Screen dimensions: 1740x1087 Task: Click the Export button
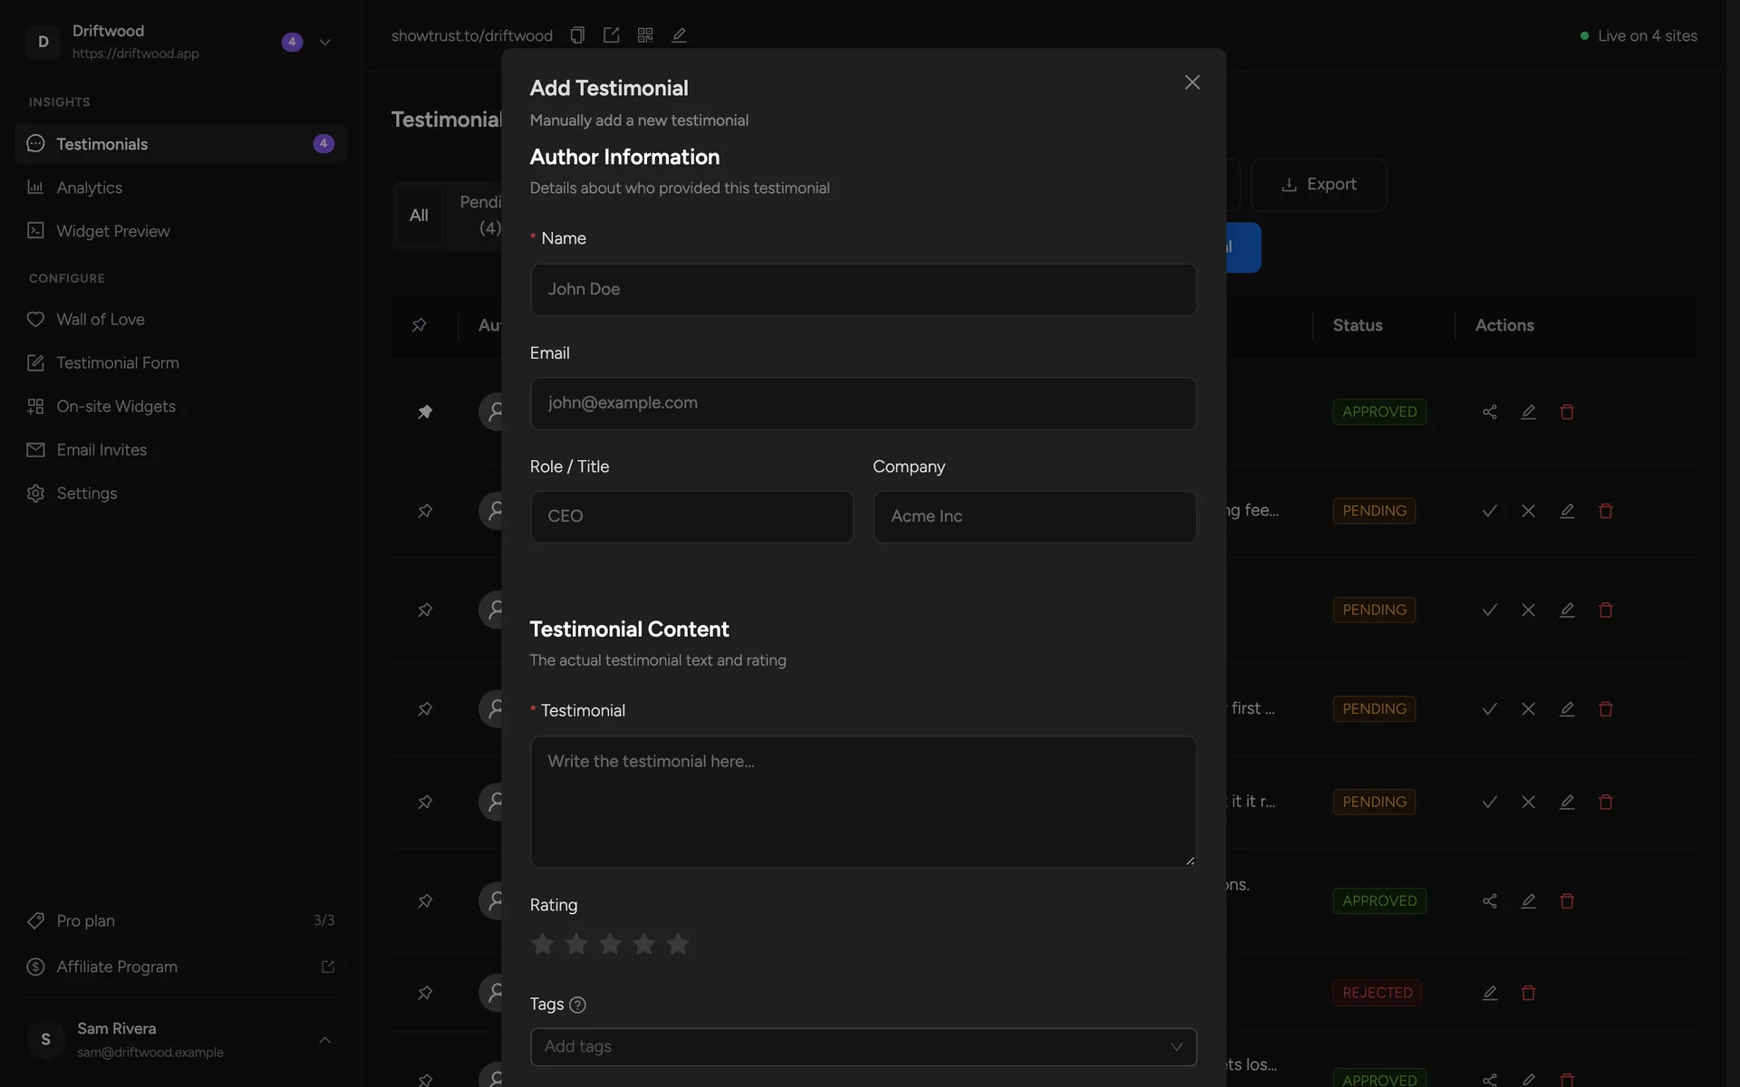(1318, 185)
